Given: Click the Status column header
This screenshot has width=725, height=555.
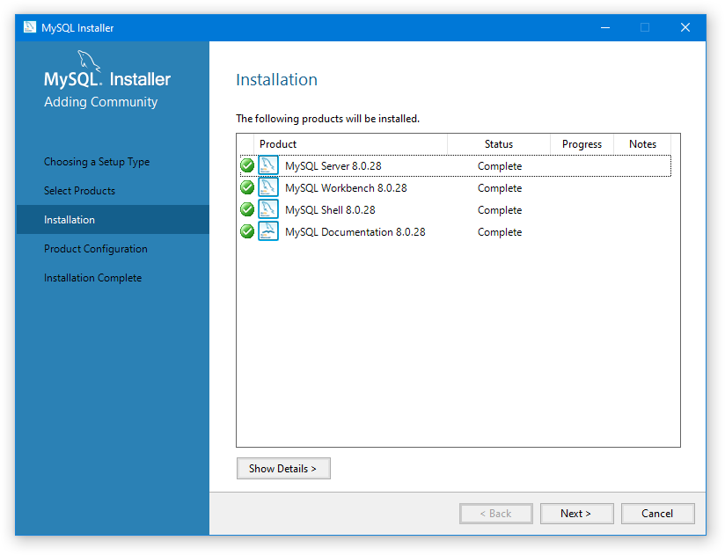Looking at the screenshot, I should (x=498, y=144).
